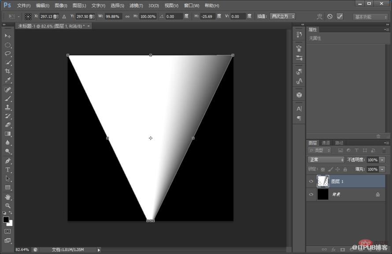
Task: Hide 图层 1 layer visibility eye
Action: tap(311, 181)
